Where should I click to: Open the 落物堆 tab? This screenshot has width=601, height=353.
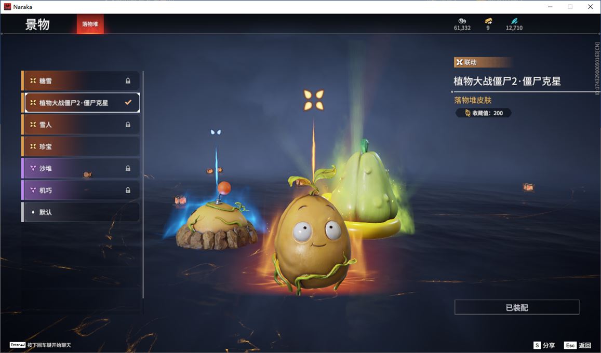click(x=90, y=24)
